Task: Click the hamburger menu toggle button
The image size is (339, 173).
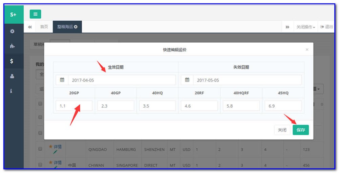Action: point(35,14)
